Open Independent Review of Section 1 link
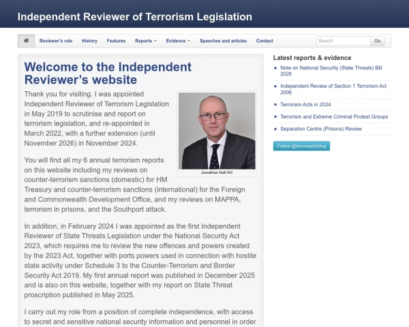409x327 pixels. [x=333, y=89]
